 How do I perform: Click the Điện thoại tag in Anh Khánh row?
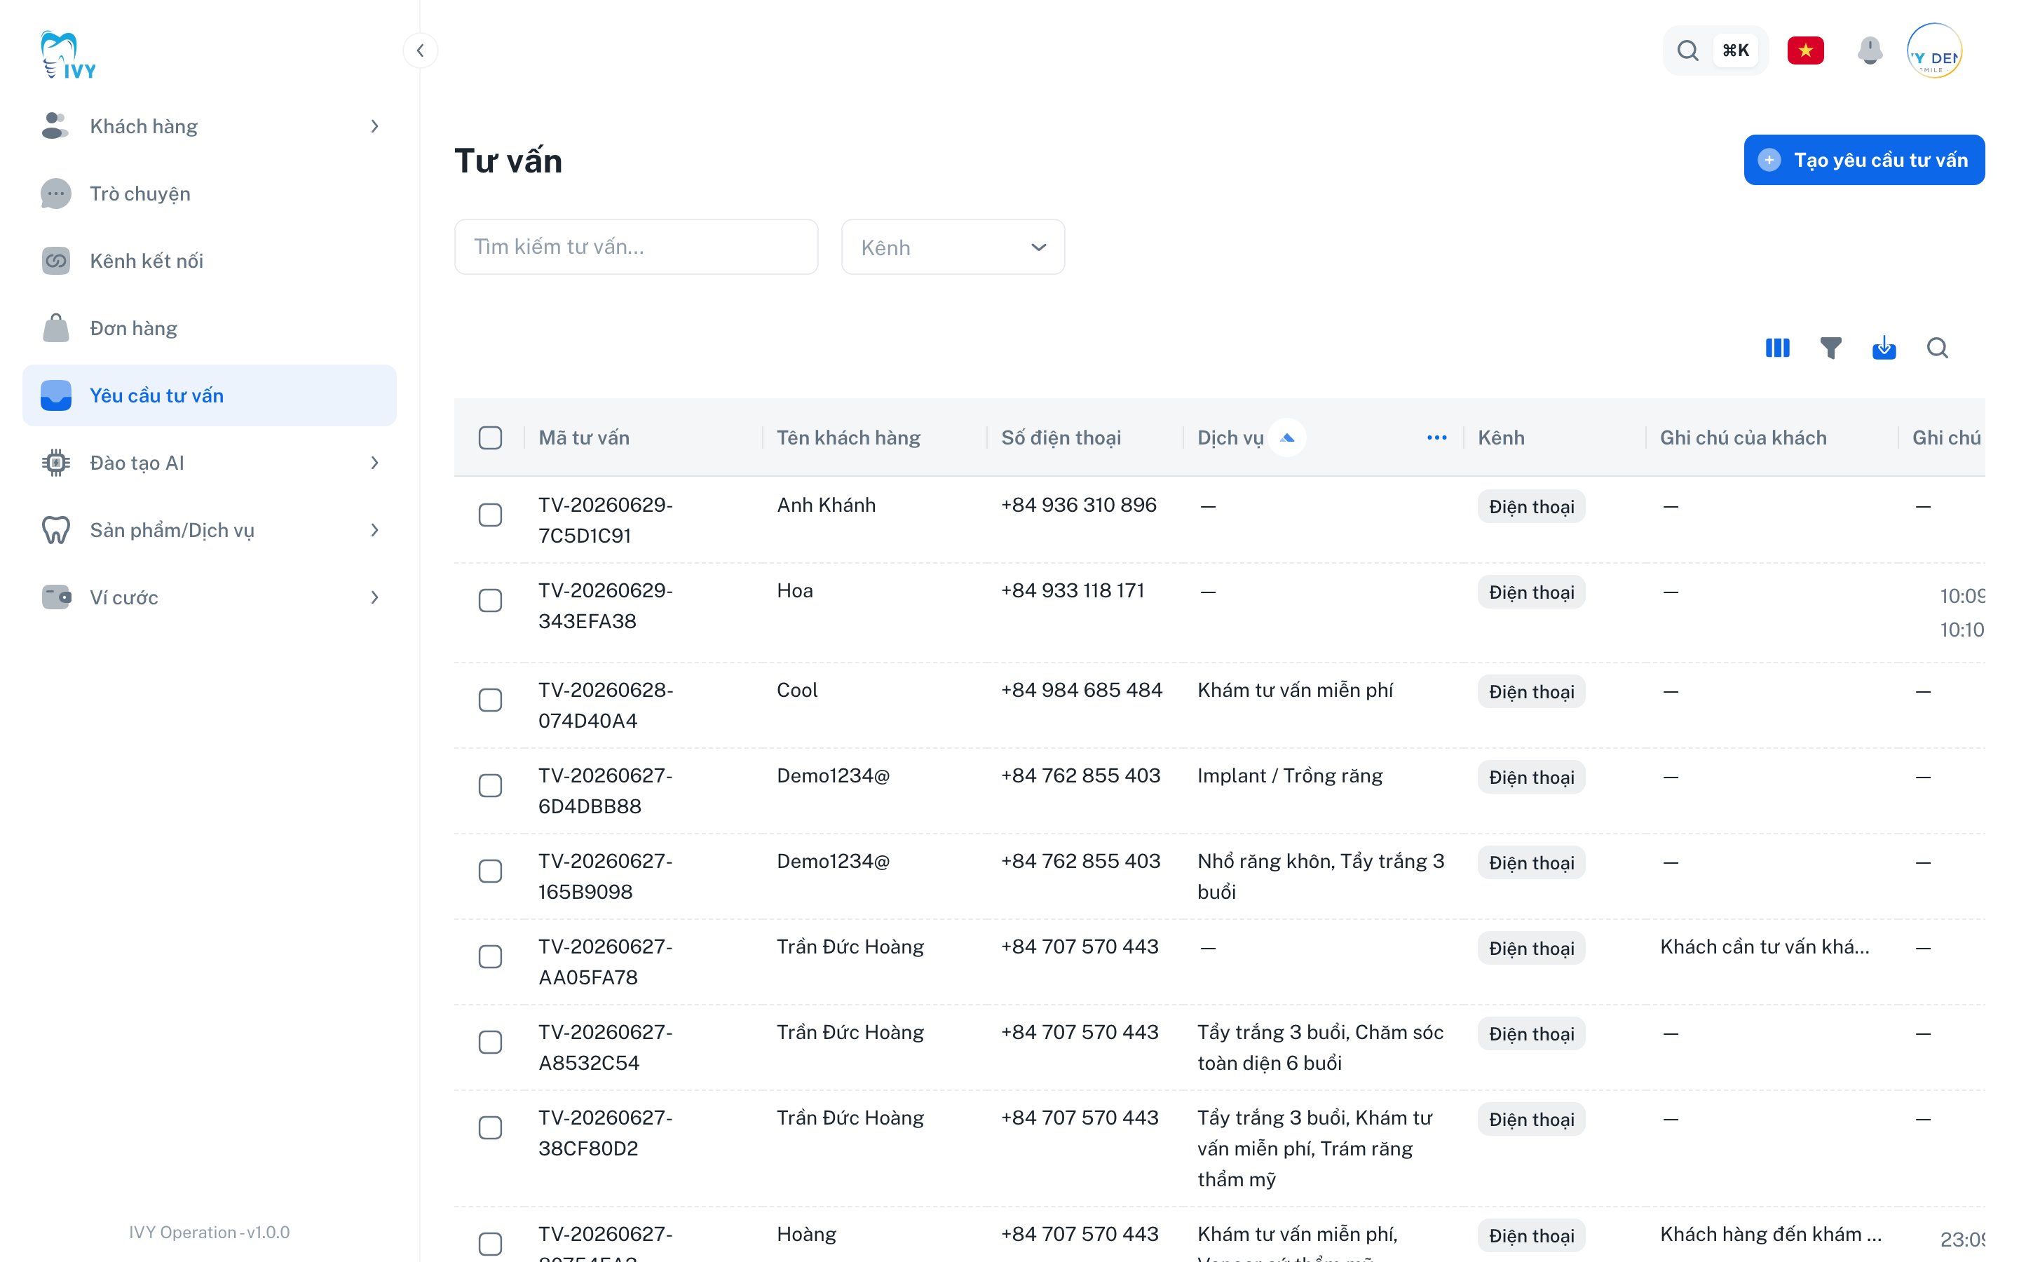(1531, 507)
